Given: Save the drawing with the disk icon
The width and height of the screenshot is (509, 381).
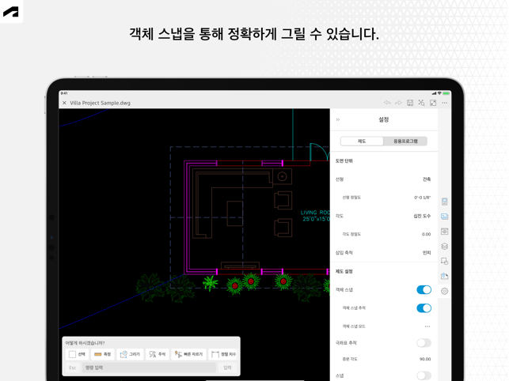Looking at the screenshot, I should point(410,103).
